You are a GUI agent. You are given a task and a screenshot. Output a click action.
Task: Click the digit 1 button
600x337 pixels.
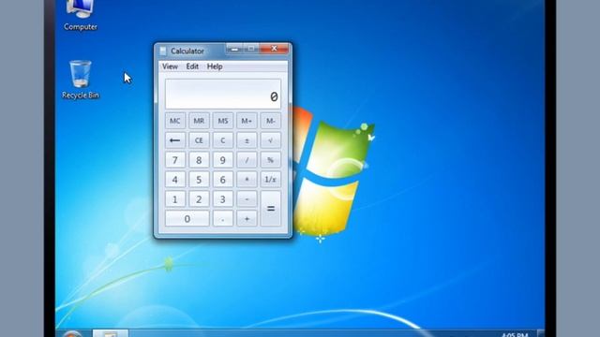175,199
